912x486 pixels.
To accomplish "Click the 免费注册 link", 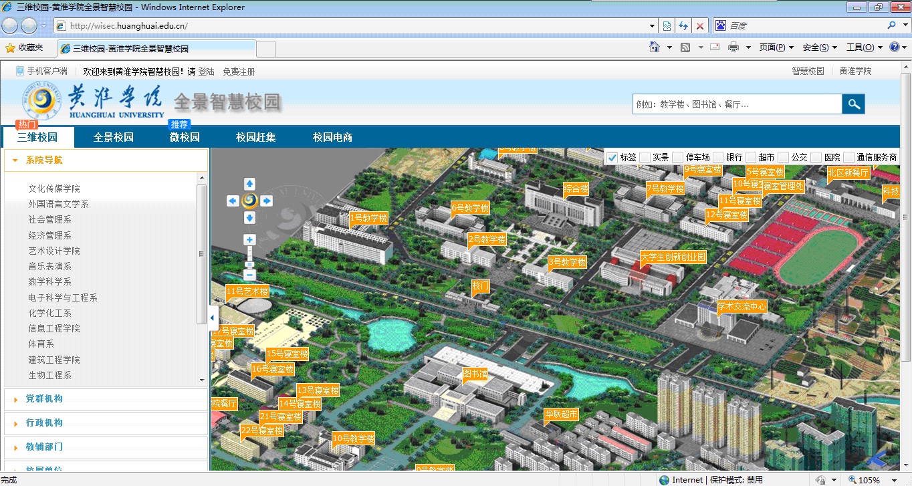I will coord(239,72).
